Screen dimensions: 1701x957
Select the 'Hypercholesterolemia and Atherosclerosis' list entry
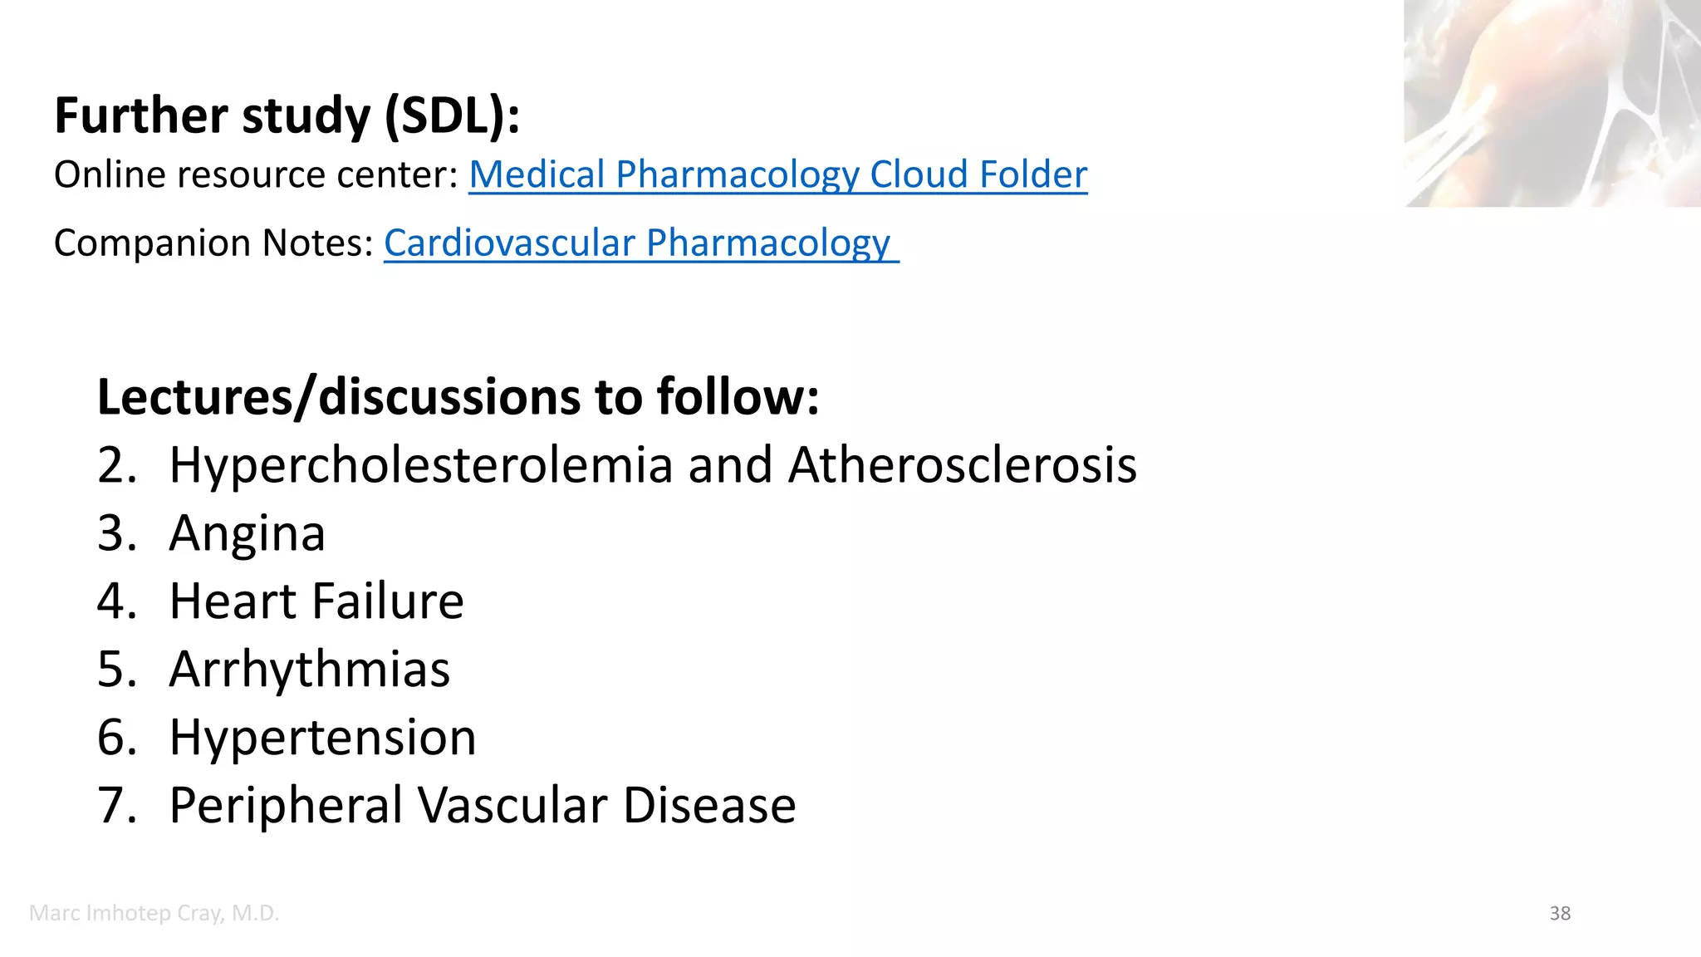click(652, 465)
